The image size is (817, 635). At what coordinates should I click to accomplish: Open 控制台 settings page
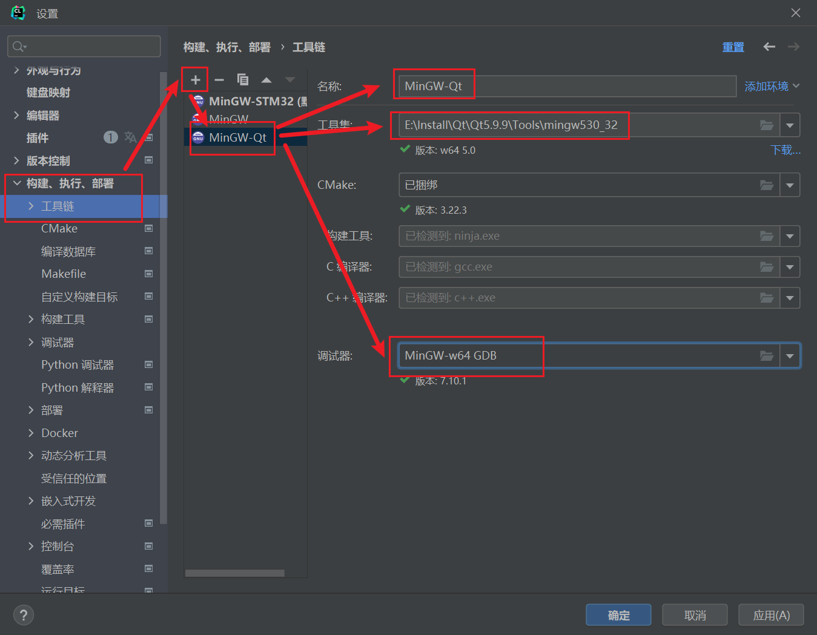coord(58,546)
